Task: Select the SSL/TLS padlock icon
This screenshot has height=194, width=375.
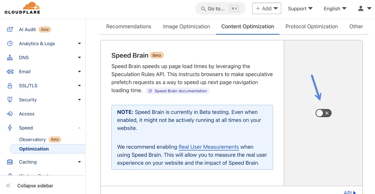Action: tap(10, 85)
